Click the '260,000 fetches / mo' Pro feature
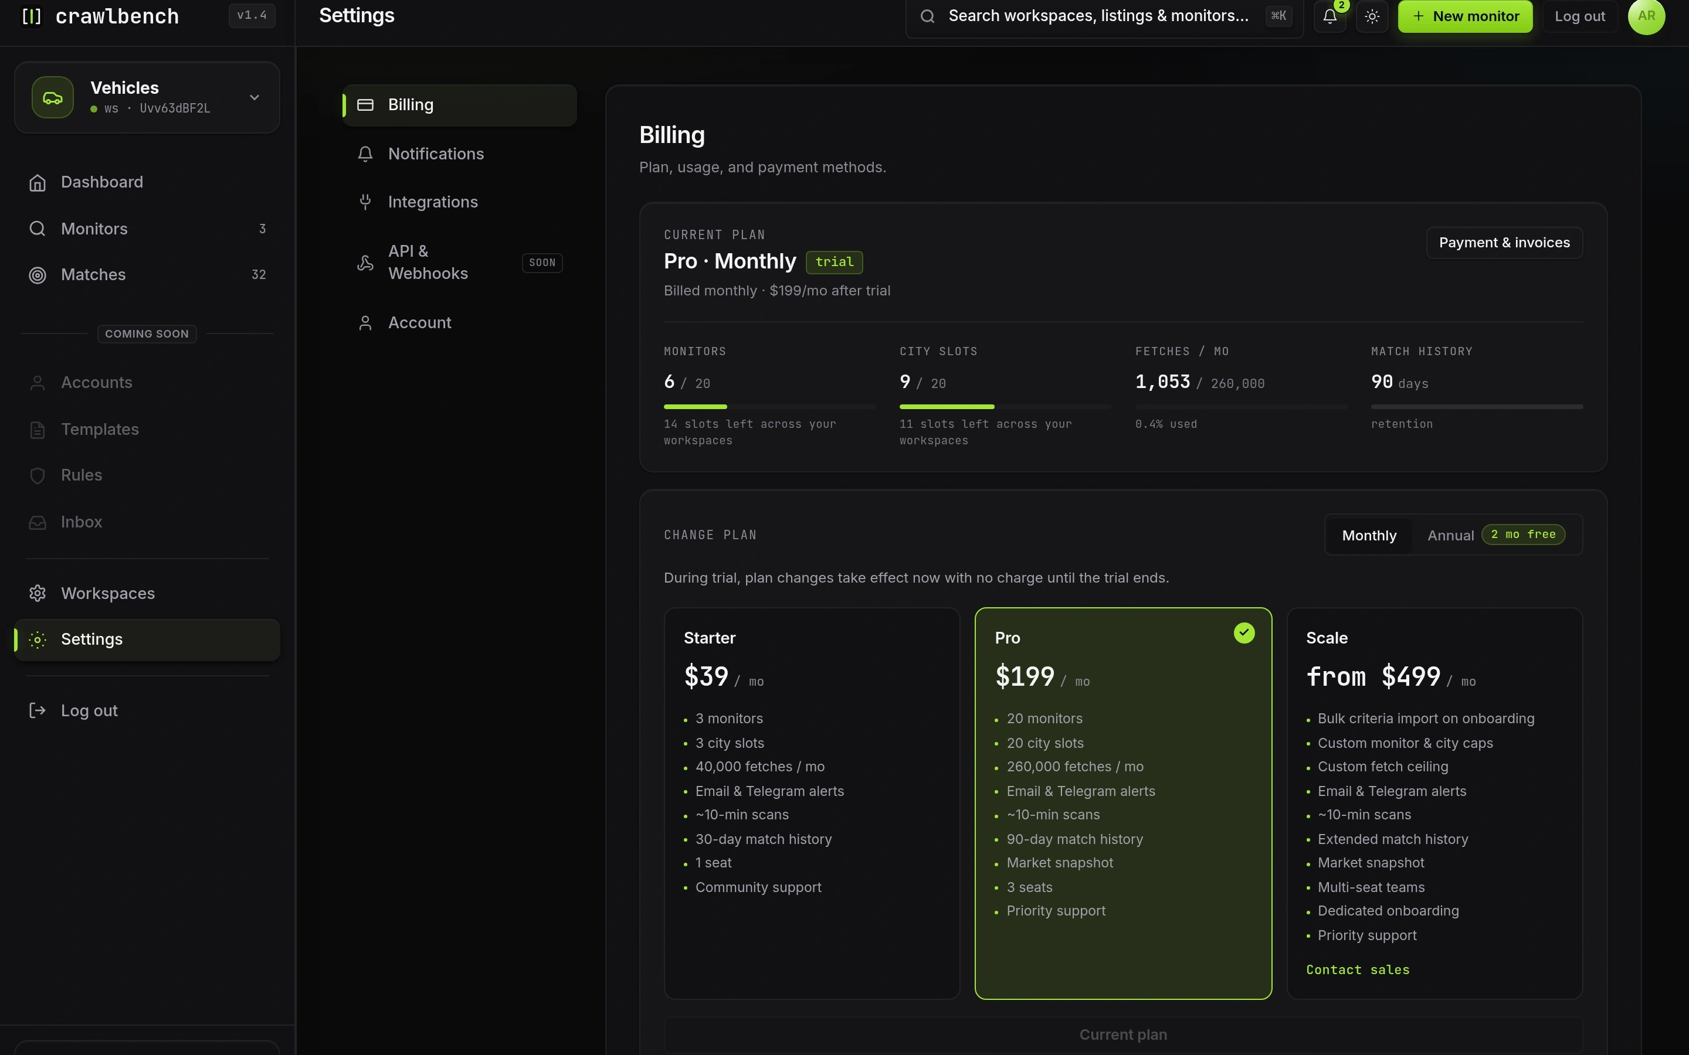The image size is (1689, 1055). point(1075,767)
